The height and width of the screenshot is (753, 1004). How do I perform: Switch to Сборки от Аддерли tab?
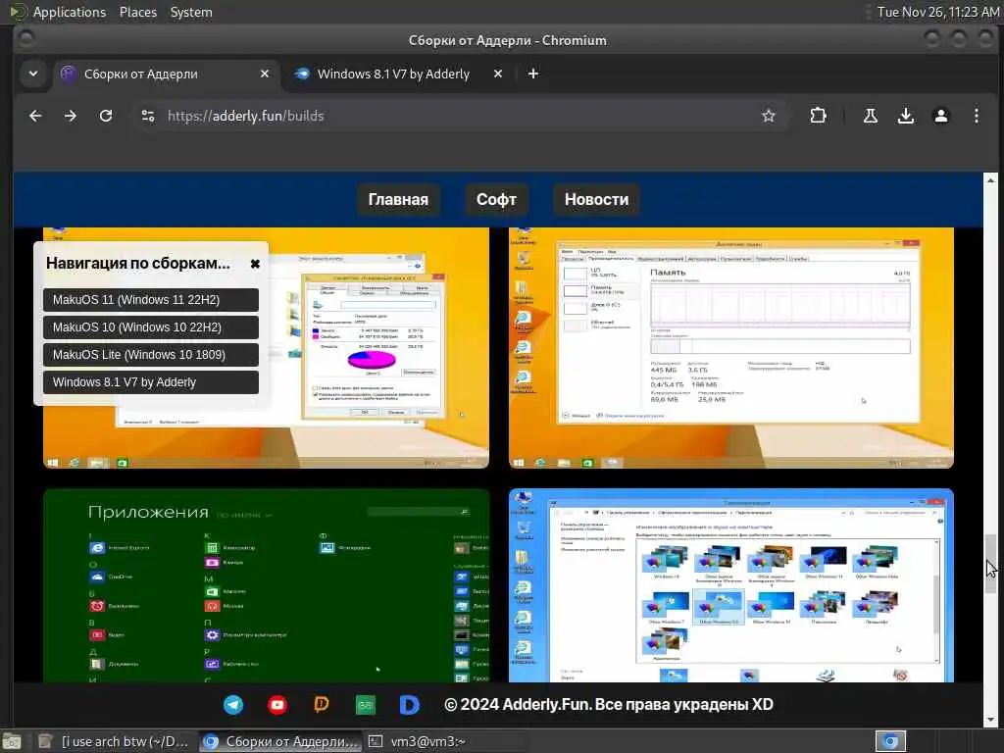click(165, 74)
